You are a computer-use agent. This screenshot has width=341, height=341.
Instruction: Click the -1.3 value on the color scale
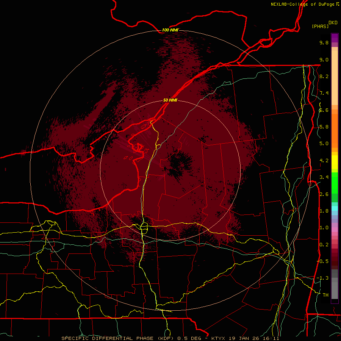tap(322, 278)
